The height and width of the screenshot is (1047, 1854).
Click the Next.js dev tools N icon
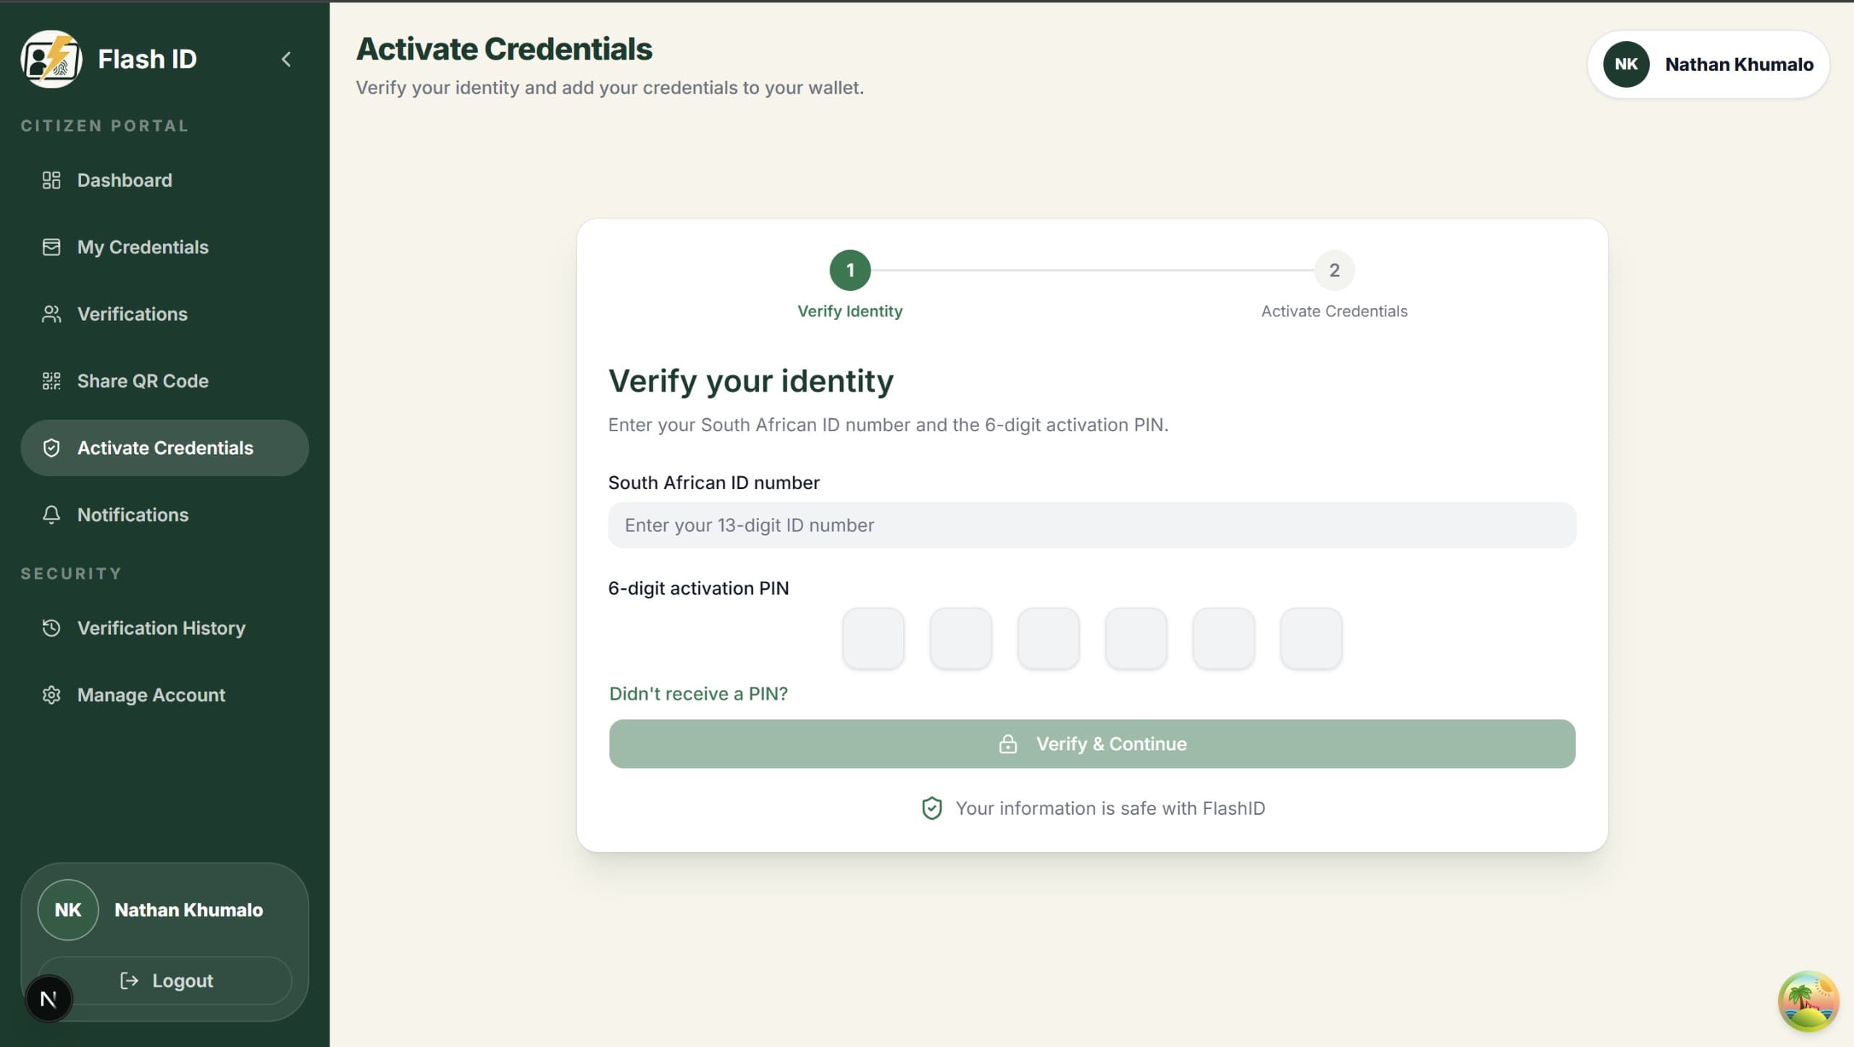point(49,999)
